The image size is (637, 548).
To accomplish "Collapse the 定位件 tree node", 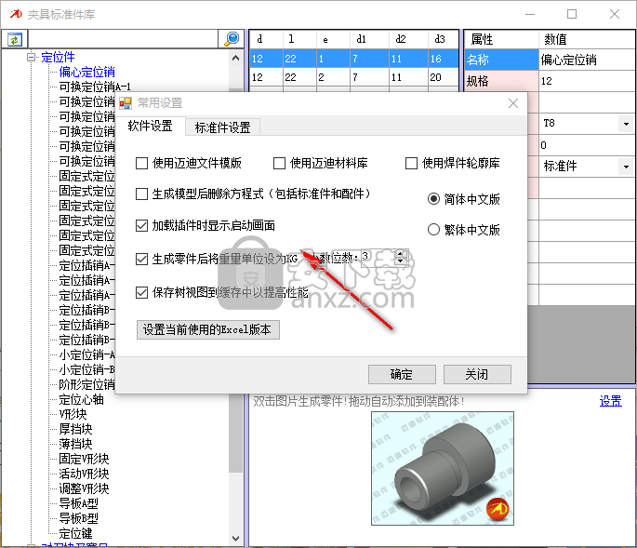I will pos(32,58).
